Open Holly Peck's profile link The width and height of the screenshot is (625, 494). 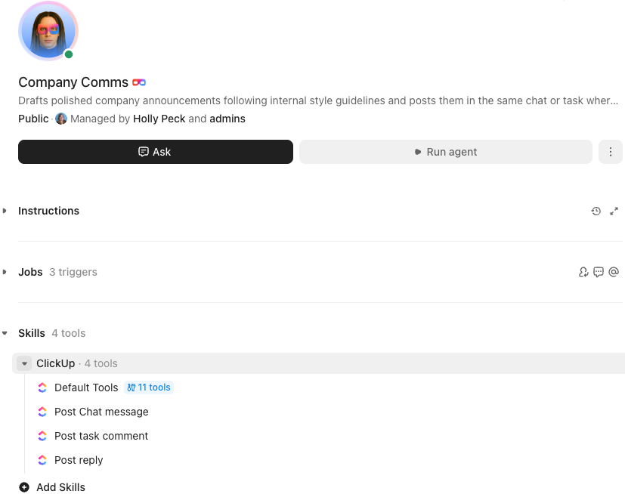pos(159,119)
